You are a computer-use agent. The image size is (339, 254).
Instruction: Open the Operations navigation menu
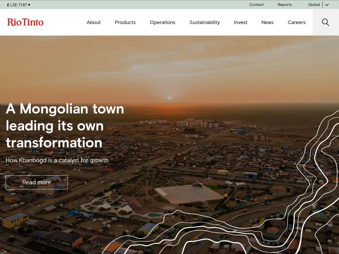click(162, 22)
